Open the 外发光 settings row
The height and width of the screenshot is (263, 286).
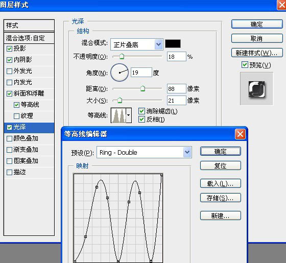[x=29, y=71]
